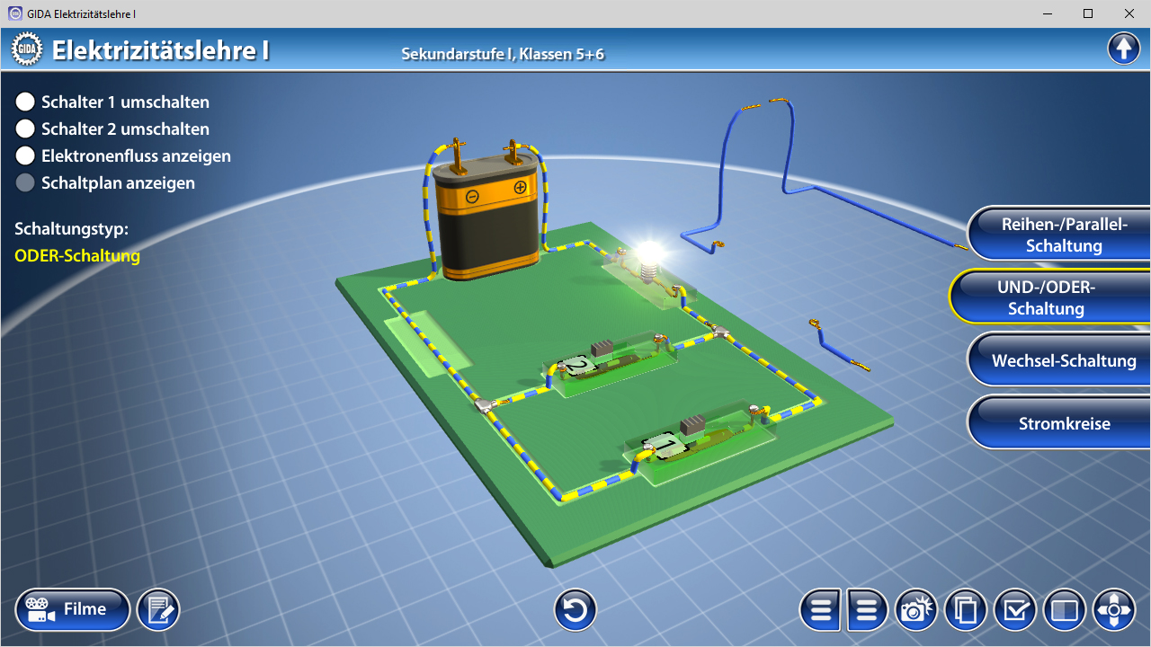Toggle Schalter 1 umschalten

click(25, 102)
